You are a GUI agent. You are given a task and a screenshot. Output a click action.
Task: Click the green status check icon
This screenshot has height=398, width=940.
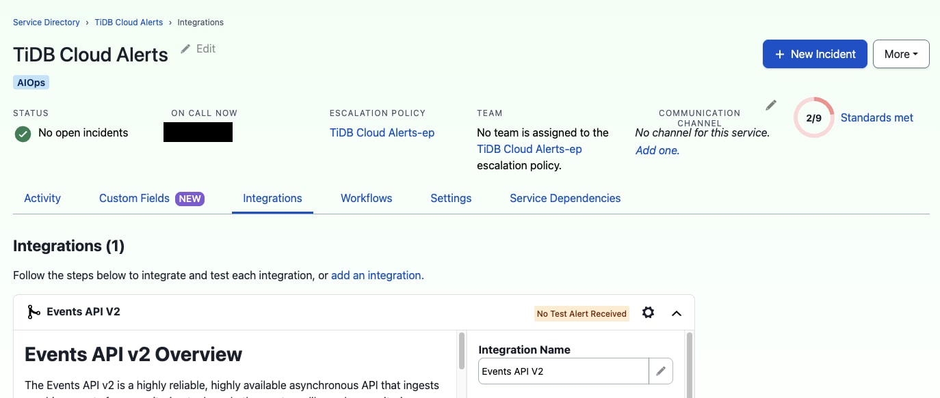point(23,133)
